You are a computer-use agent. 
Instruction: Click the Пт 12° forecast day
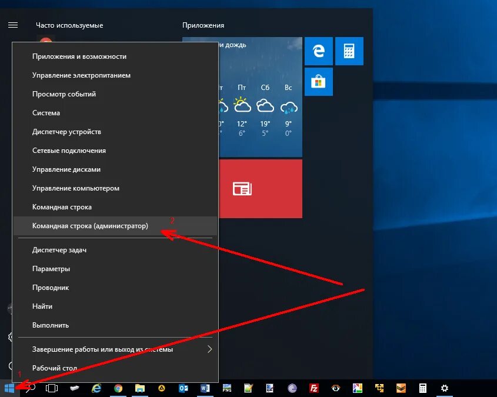tap(242, 110)
